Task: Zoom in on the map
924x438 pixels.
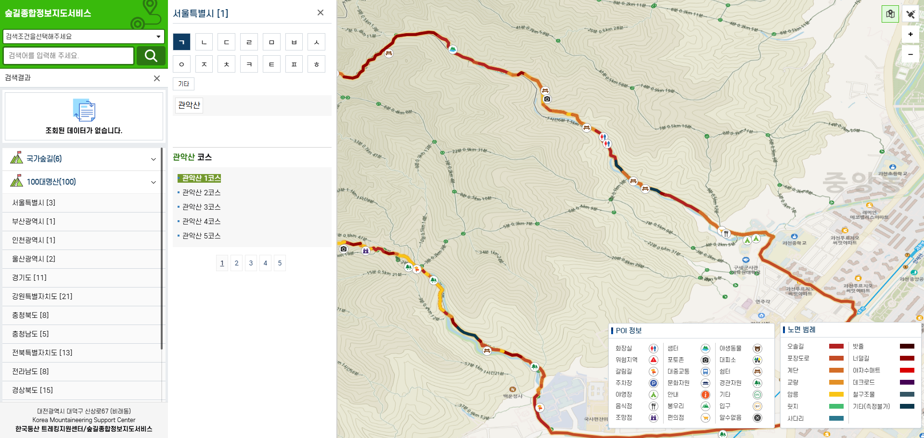Action: tap(910, 34)
